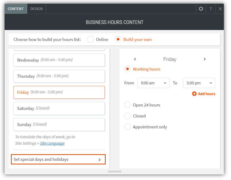231x180 pixels.
Task: Select the Online radio option
Action: pos(90,40)
